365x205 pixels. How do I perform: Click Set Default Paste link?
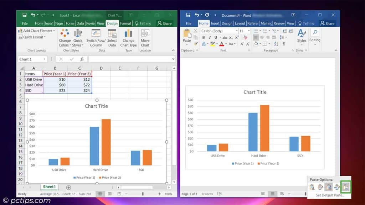tap(329, 195)
